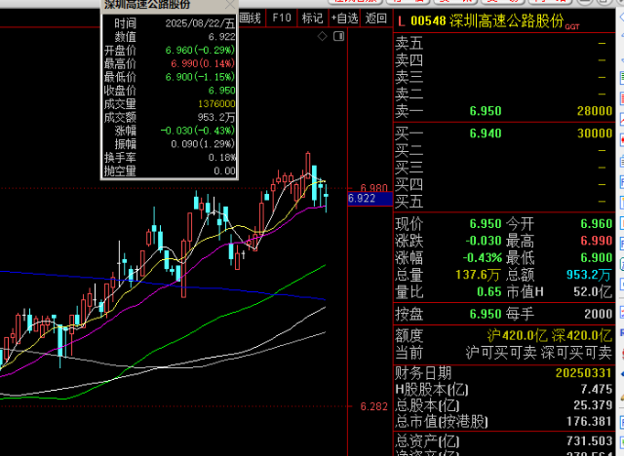Select the 买一 bid volume 30000
The height and width of the screenshot is (456, 624).
595,133
